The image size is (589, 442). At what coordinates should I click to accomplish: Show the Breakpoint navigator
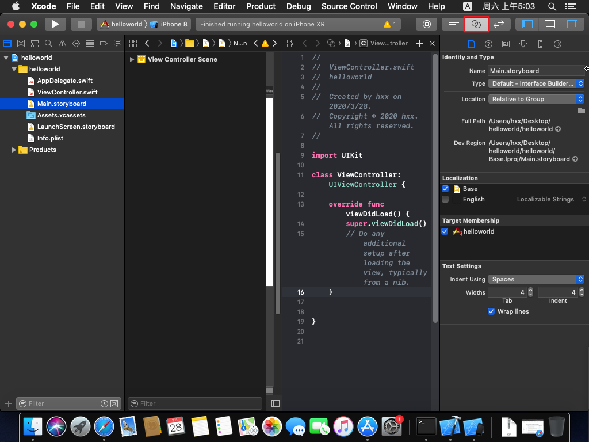(104, 44)
